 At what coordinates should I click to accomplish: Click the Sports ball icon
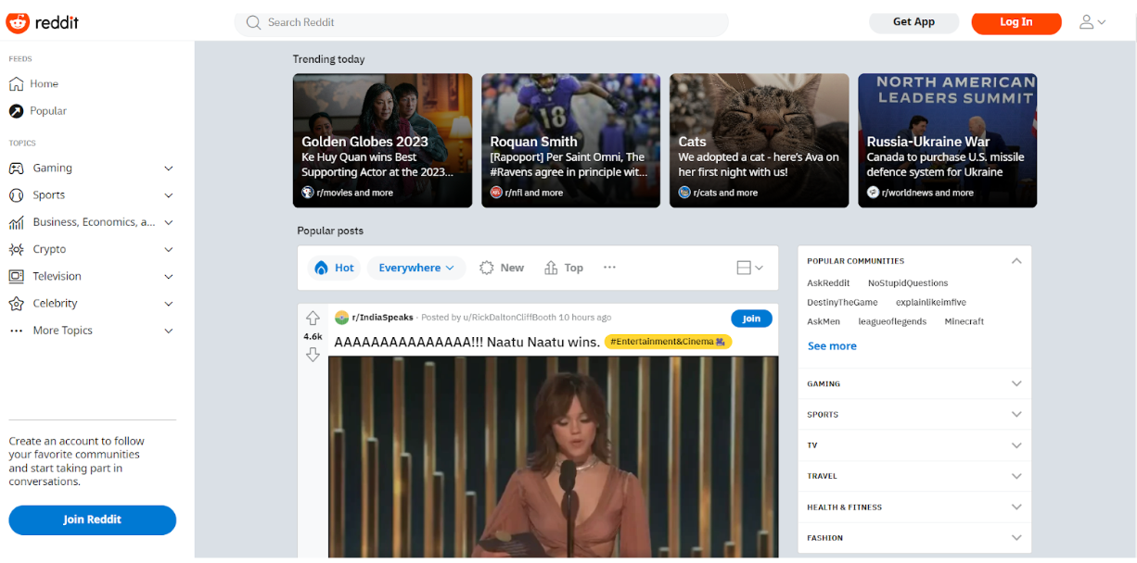[x=16, y=195]
